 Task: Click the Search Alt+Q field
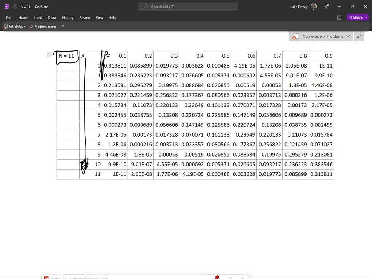[187, 7]
